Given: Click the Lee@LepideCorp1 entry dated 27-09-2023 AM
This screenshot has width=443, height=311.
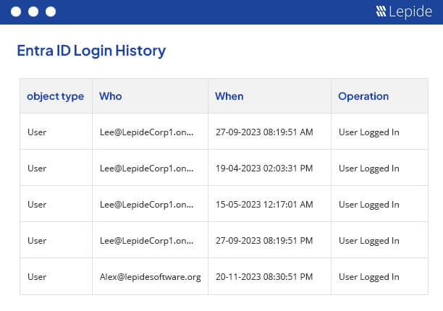Looking at the screenshot, I should [147, 132].
